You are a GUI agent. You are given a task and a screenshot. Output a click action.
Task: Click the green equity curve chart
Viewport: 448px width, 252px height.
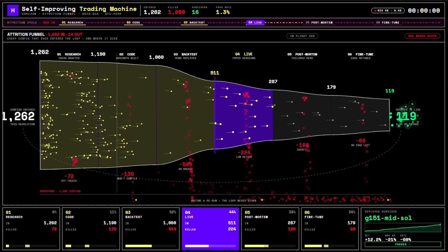coord(403,228)
